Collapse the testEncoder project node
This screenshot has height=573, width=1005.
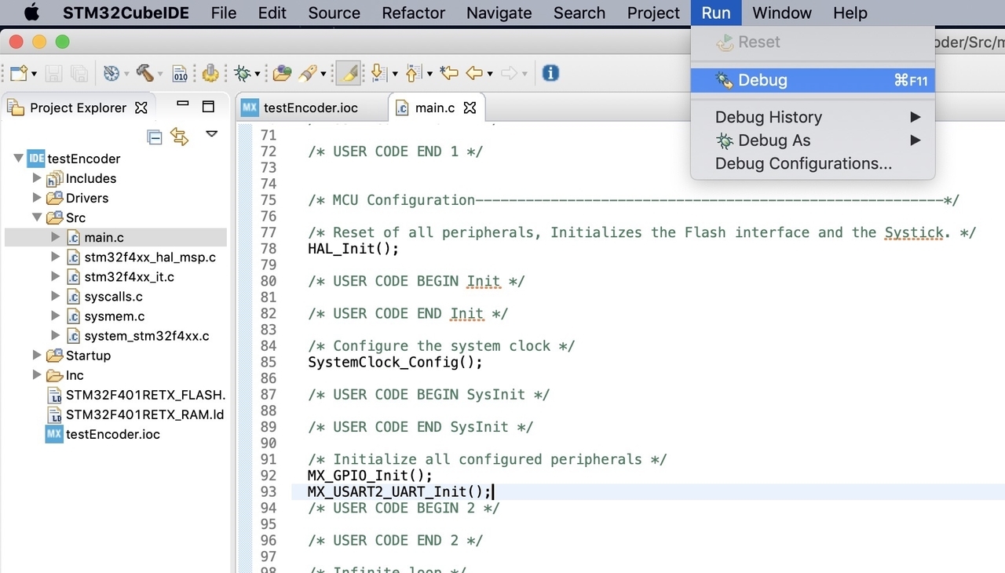19,159
